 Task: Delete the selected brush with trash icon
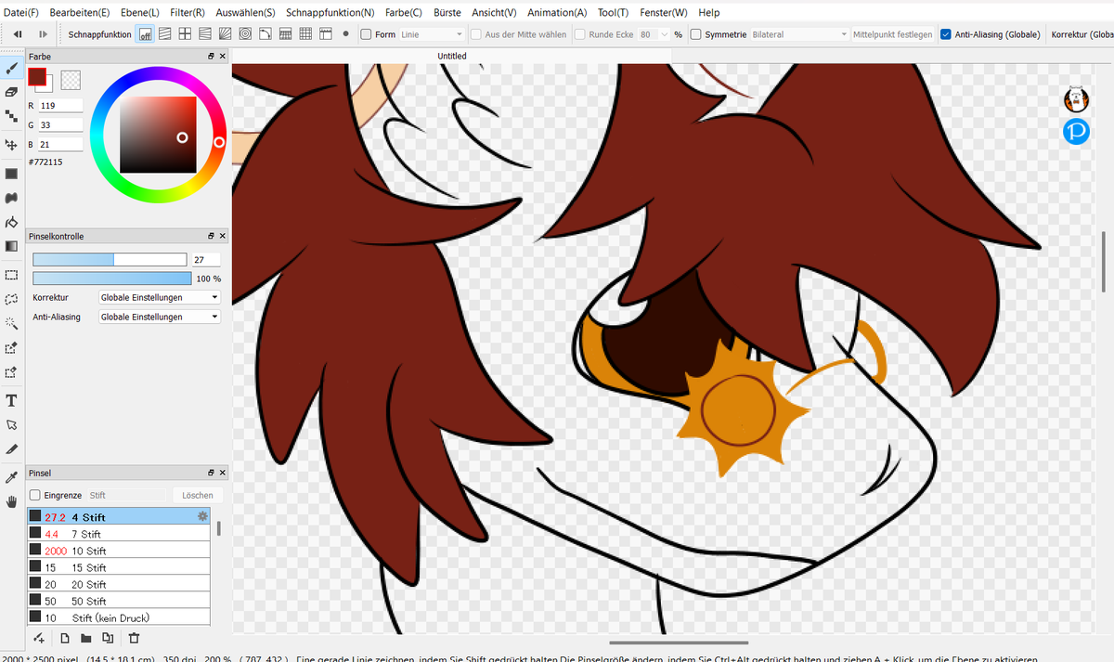134,638
